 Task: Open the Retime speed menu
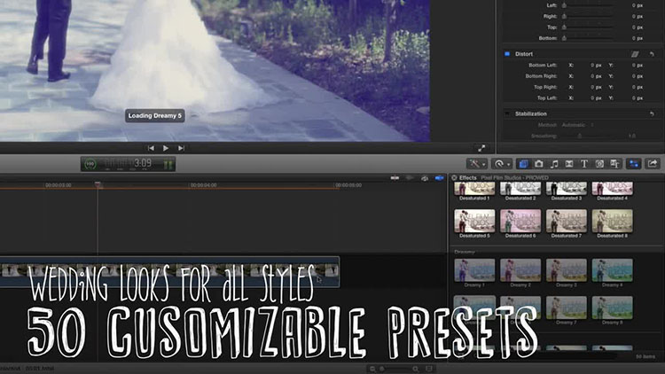tap(502, 164)
